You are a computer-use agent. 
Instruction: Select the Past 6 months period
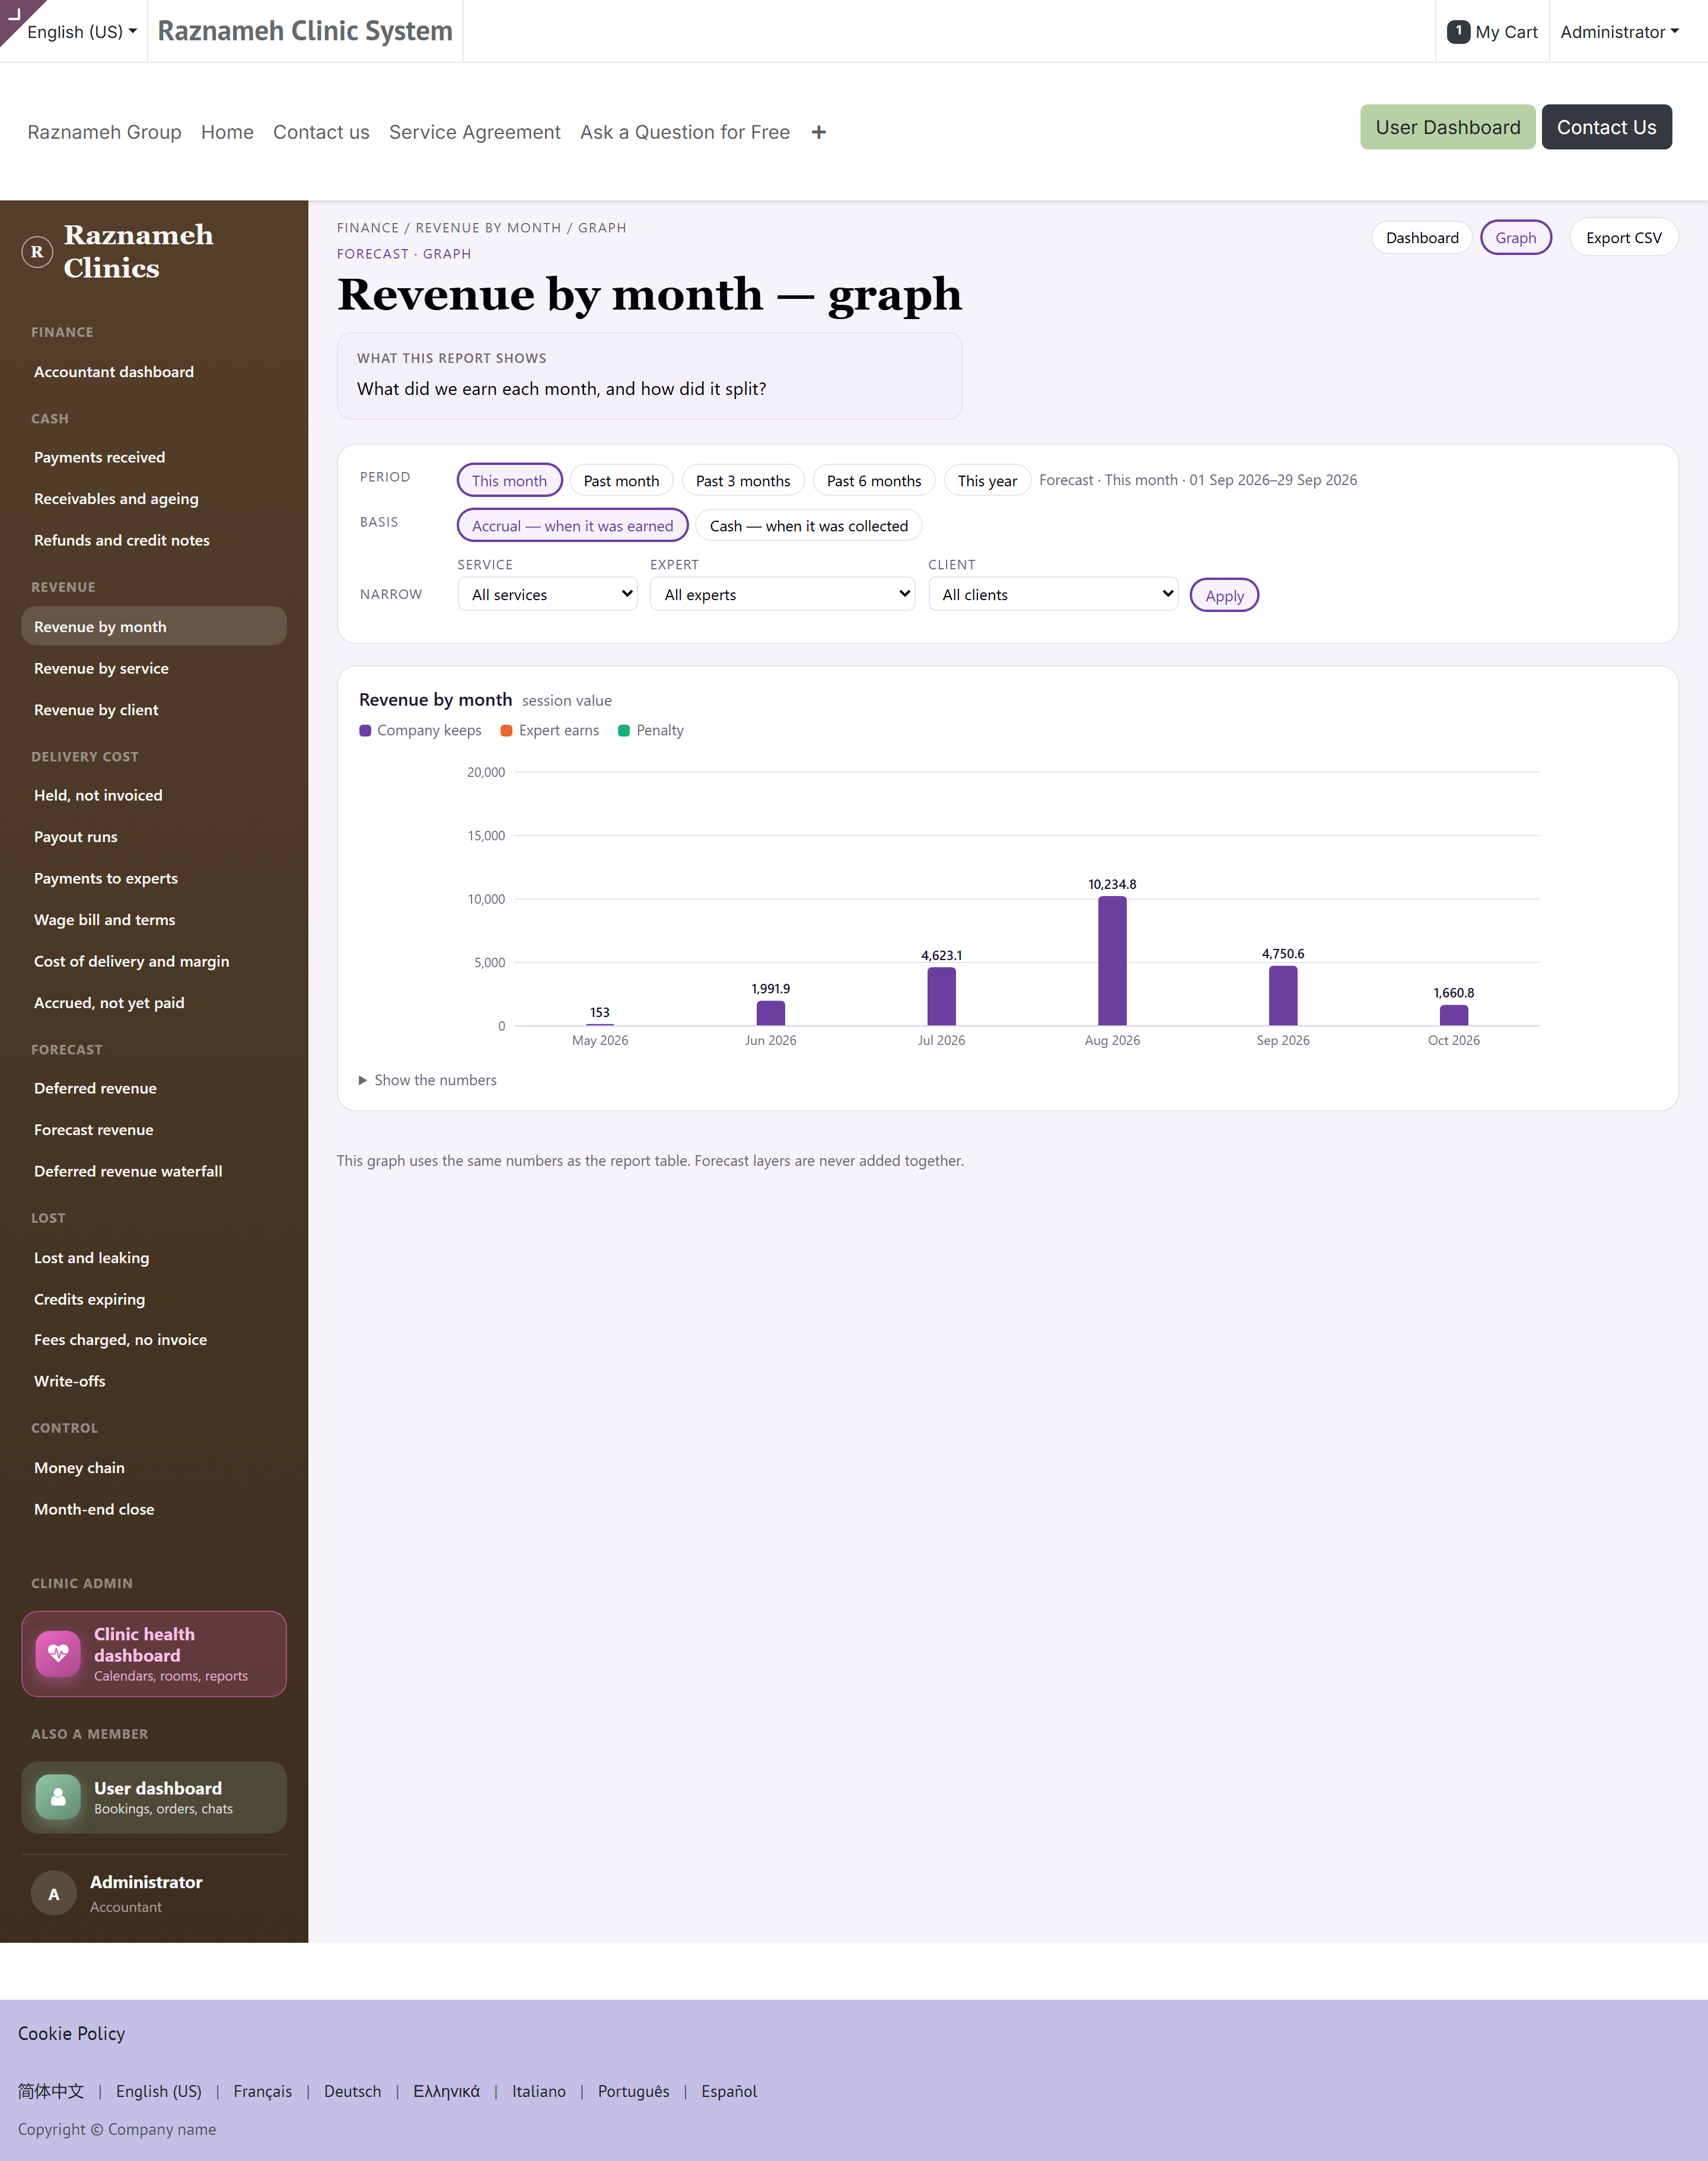[874, 480]
